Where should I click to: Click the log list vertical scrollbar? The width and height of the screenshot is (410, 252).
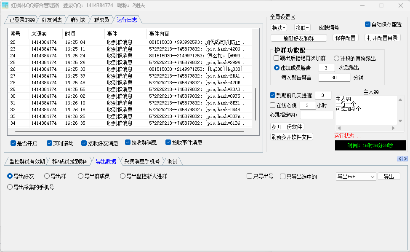coord(256,104)
